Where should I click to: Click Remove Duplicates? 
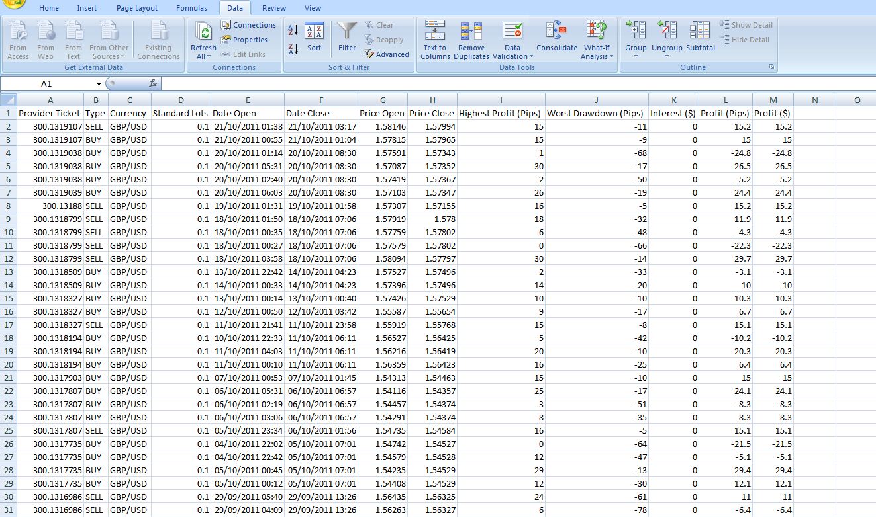point(471,40)
